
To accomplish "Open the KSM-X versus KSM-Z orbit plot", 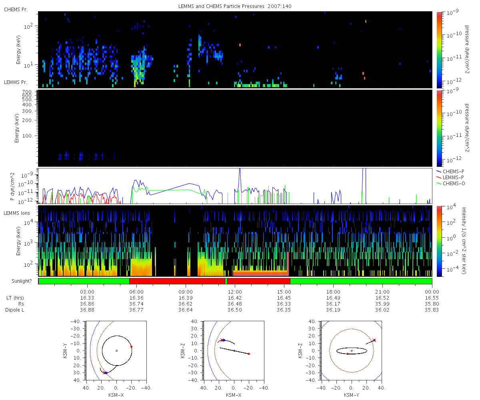I will click(x=234, y=351).
